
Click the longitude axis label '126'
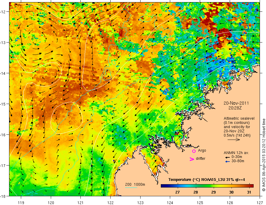point(230,203)
